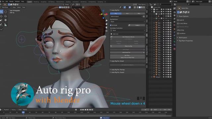Click the camera view icon in viewport
212x119 pixels.
pyautogui.click(x=107, y=27)
